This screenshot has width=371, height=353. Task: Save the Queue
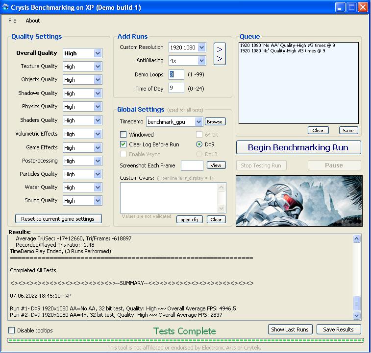(x=348, y=130)
